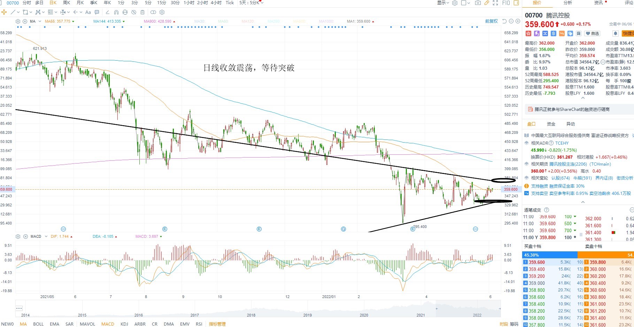Open the 分析 tab in right panel
Image resolution: width=634 pixels, height=327 pixels.
(x=567, y=3)
